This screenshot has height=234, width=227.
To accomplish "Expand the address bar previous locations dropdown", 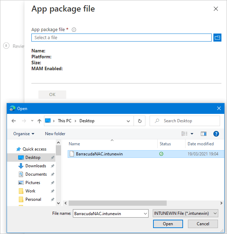I will point(128,121).
